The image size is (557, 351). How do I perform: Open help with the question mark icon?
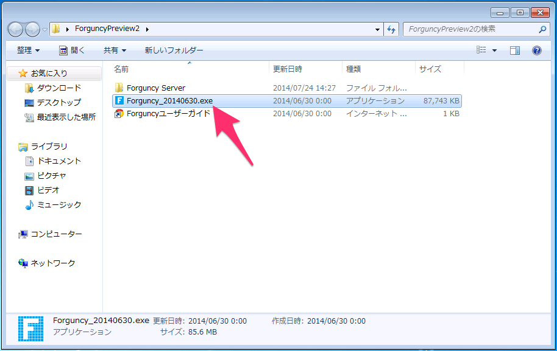[537, 50]
